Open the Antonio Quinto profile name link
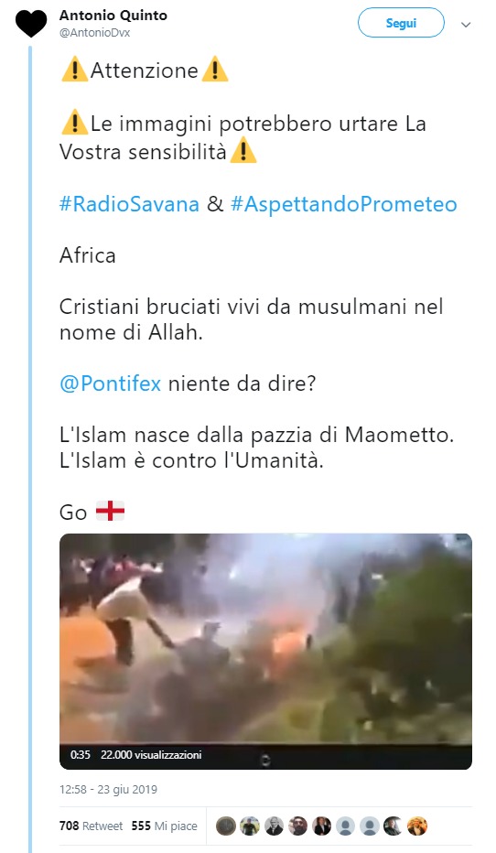This screenshot has height=853, width=496. (x=113, y=16)
